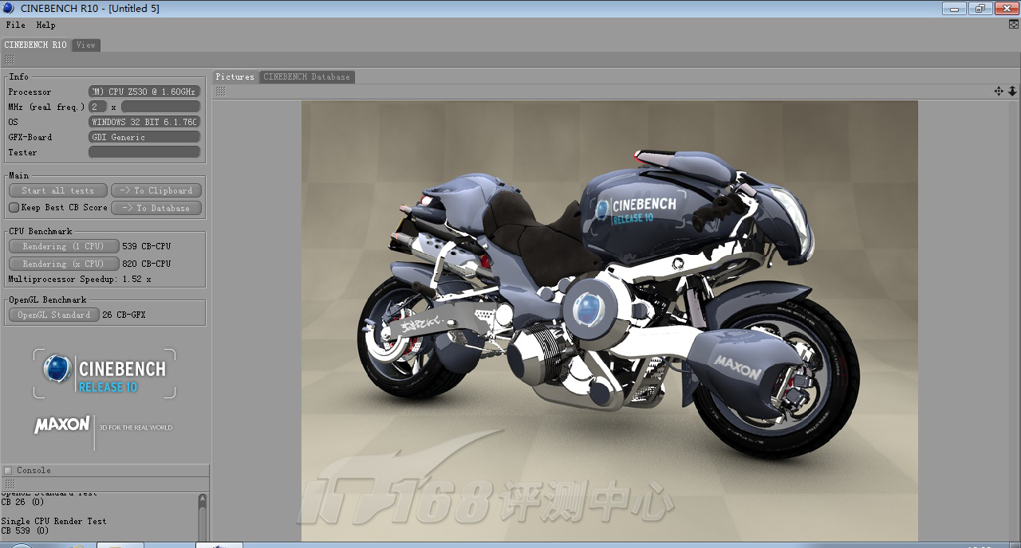Click the CINEBENCH Release 10 logo in the sidebar
1021x548 pixels.
(104, 374)
